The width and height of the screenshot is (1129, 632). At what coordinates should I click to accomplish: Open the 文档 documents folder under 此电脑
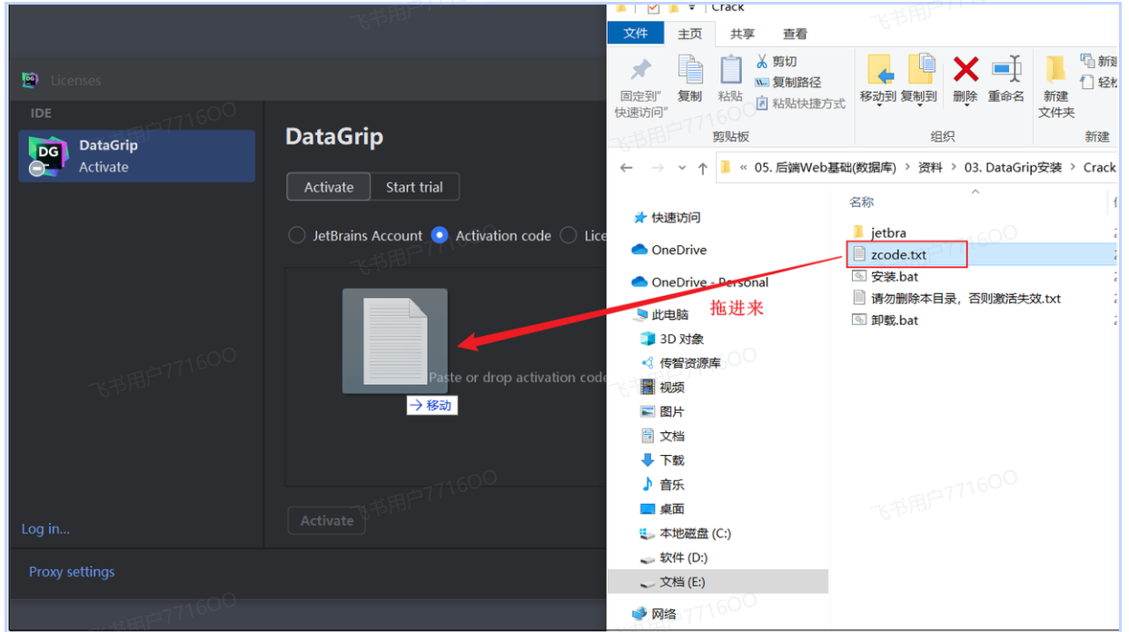click(x=663, y=436)
